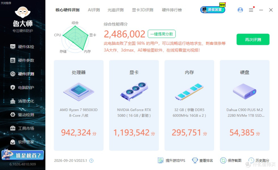Open 硬件体检 in the sidebar
This screenshot has height=170, width=278.
click(22, 47)
